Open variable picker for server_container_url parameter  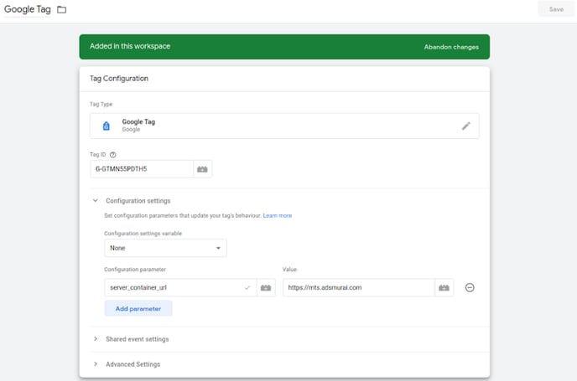[266, 288]
